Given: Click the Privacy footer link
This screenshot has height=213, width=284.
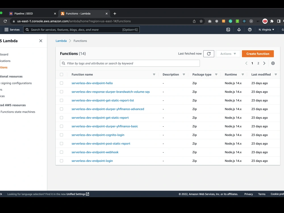Looking at the screenshot, I should coord(248,194).
